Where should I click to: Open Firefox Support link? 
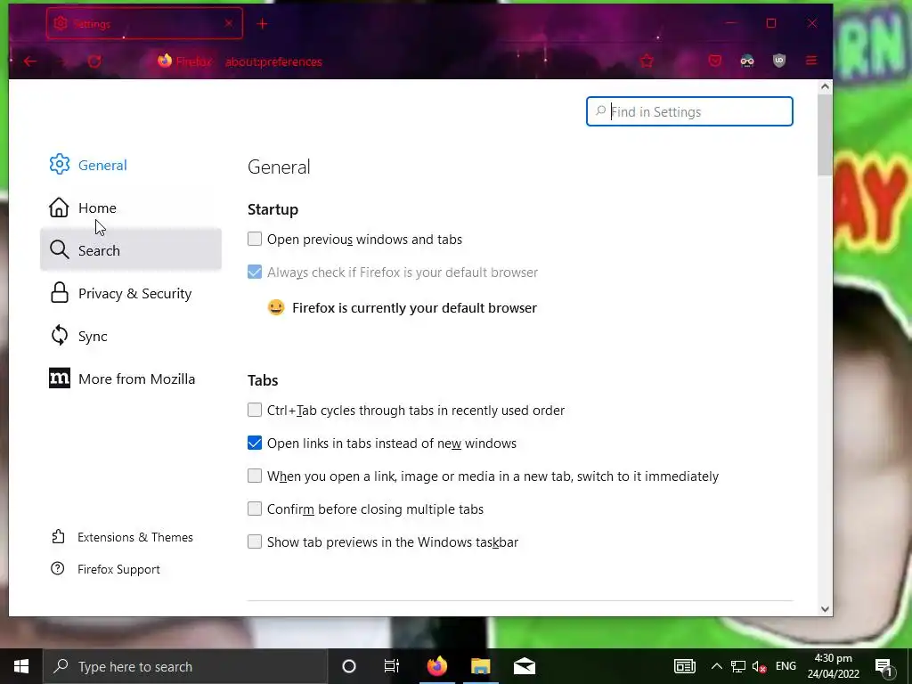click(x=105, y=569)
